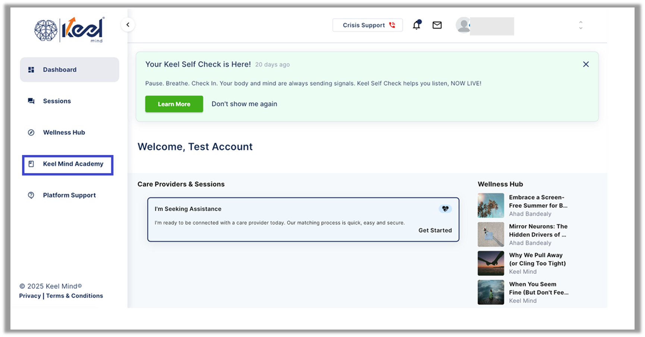Viewport: 645px width, 337px height.
Task: Click the red phone icon for Crisis Support
Action: 391,25
